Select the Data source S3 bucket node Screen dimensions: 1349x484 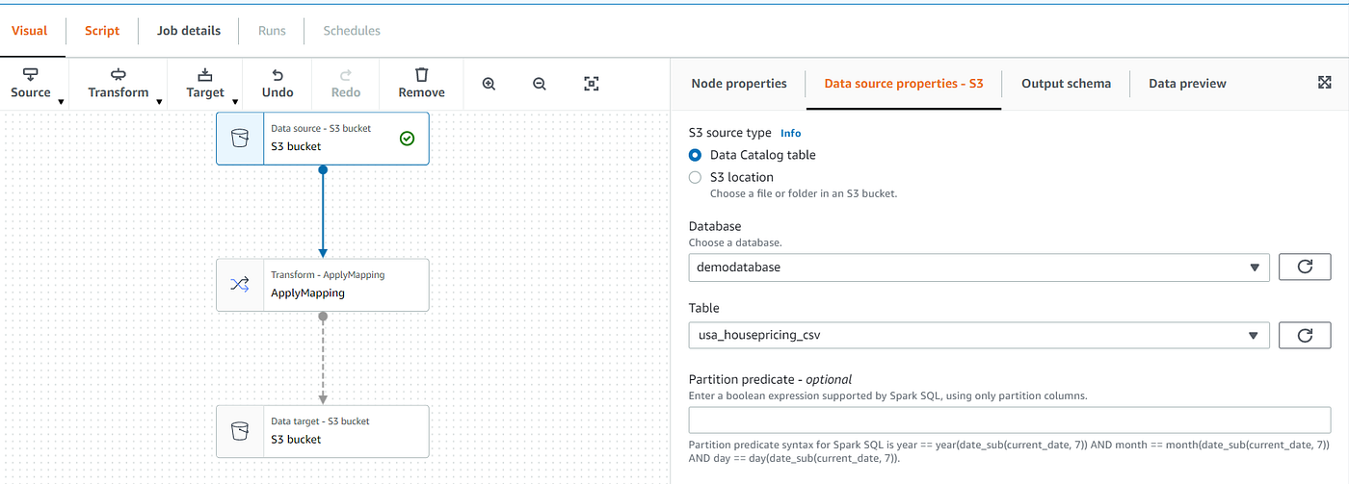(x=323, y=139)
